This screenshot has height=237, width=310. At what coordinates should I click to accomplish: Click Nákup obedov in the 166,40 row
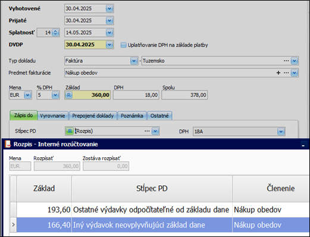pyautogui.click(x=271, y=225)
